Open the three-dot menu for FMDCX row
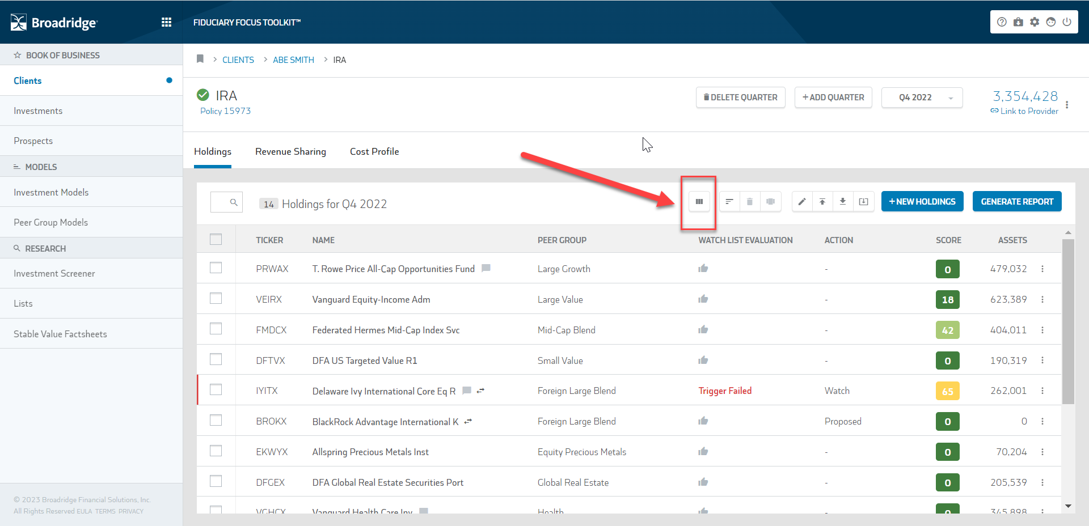 point(1042,330)
